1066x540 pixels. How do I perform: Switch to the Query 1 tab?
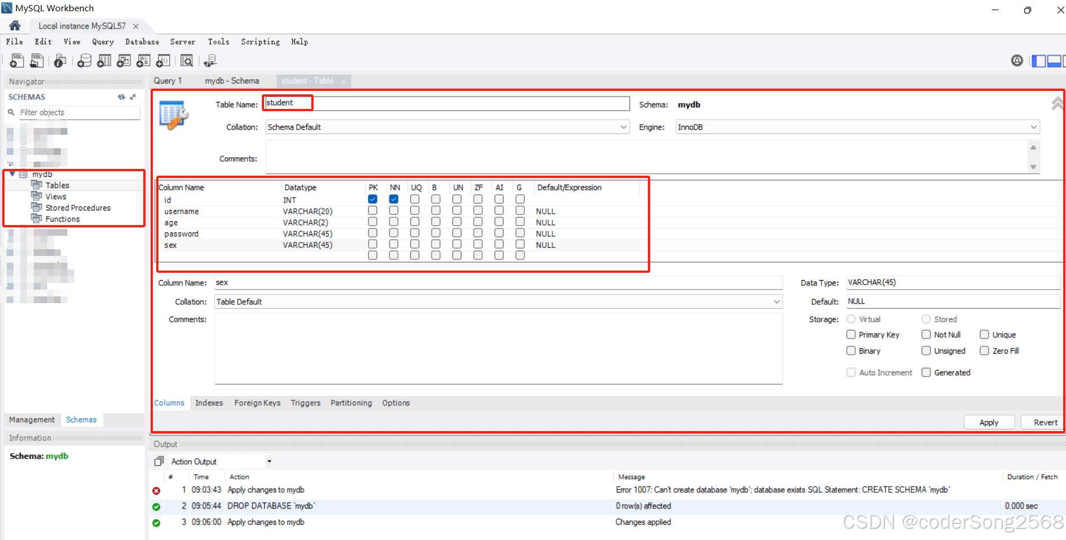click(x=168, y=81)
